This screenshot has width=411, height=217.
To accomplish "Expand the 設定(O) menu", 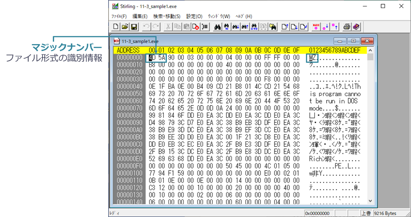I will 194,16.
